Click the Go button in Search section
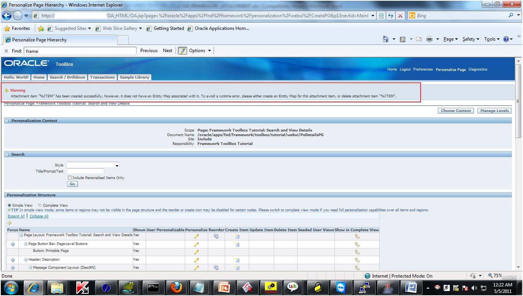 coord(72,184)
